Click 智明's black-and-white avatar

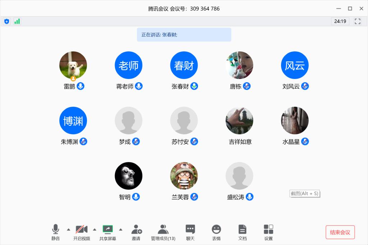[x=128, y=176]
